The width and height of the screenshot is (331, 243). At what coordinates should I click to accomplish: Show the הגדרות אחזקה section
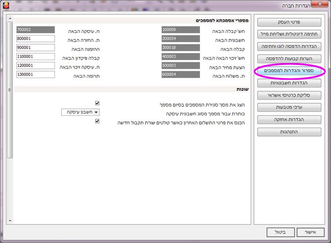click(289, 119)
